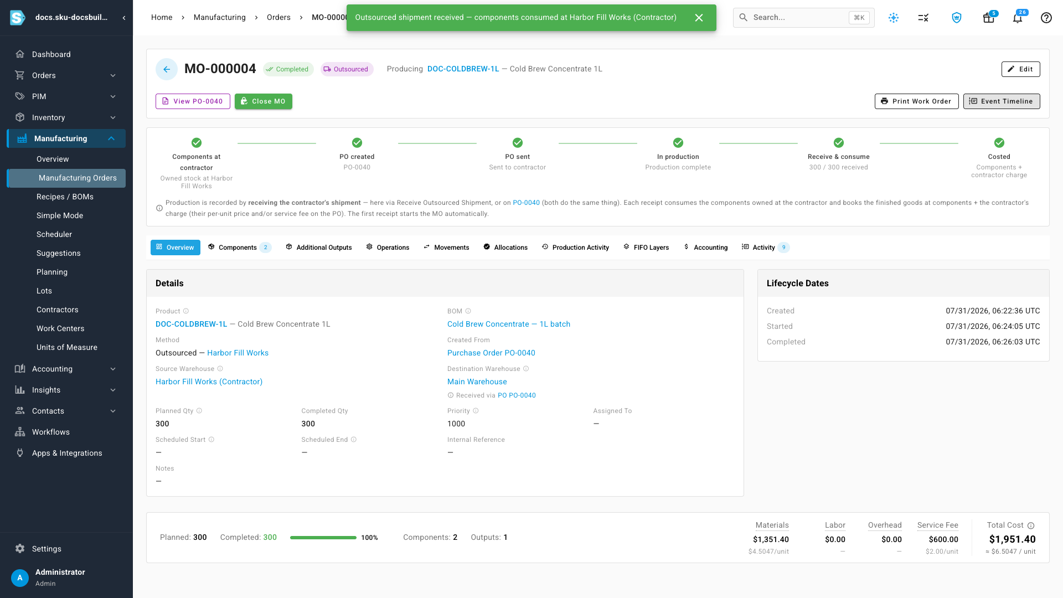Open the Movements tab
This screenshot has width=1063, height=598.
click(x=446, y=248)
